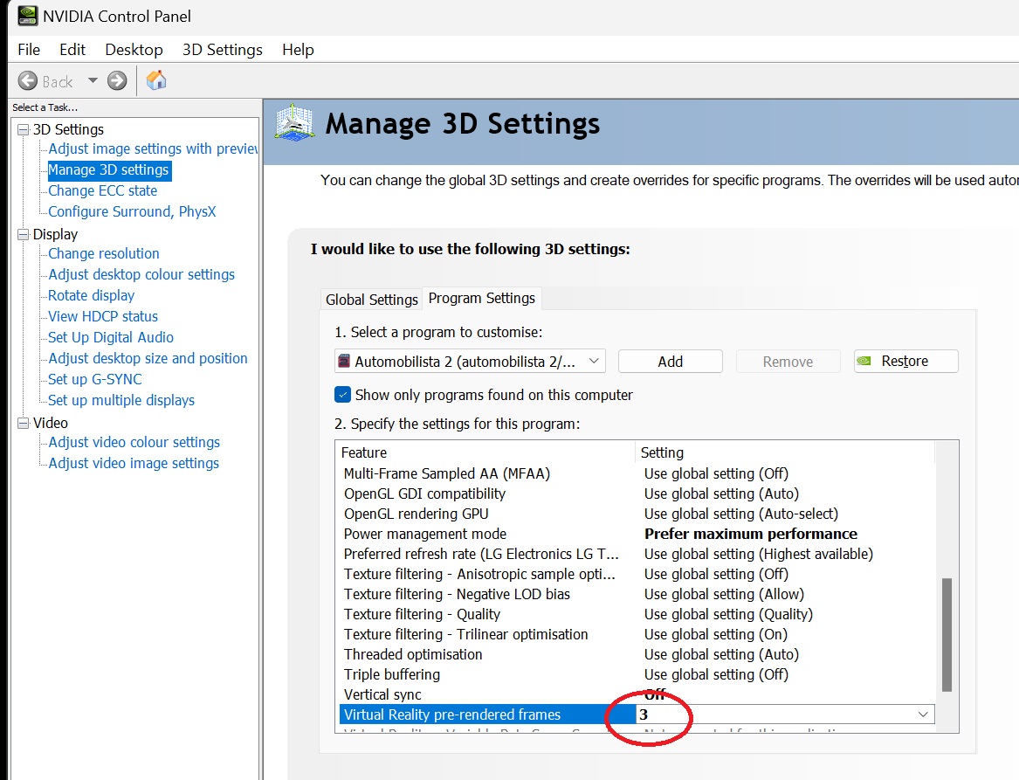Switch to the Global Settings tab
Image resolution: width=1019 pixels, height=780 pixels.
371,300
